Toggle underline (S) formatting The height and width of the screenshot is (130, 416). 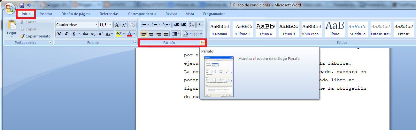[74, 34]
